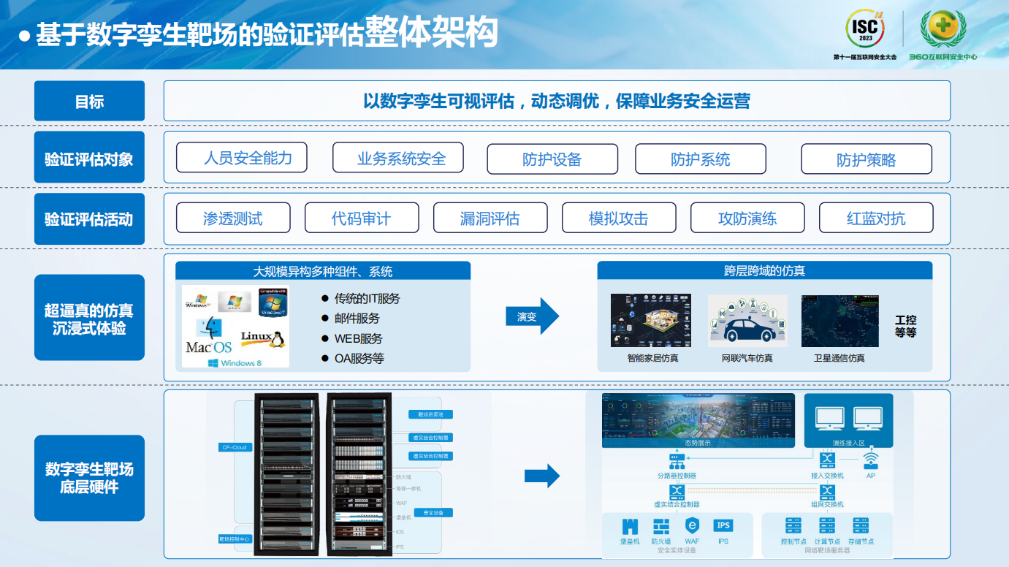Image resolution: width=1009 pixels, height=567 pixels.
Task: Click the 红蓝对抗 box
Action: [876, 218]
